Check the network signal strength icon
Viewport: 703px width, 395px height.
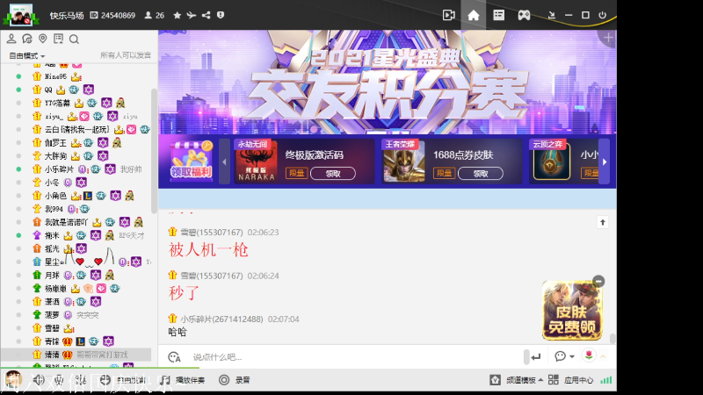pos(605,380)
